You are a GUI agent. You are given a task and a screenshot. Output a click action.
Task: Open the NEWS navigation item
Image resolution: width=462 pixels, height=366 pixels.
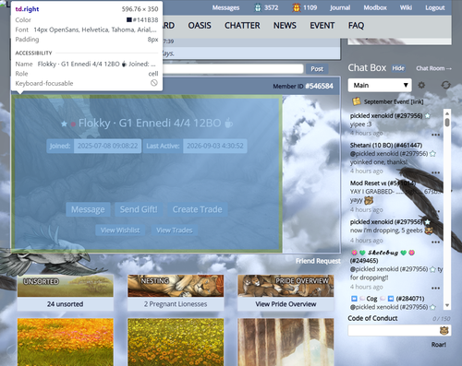pos(285,26)
